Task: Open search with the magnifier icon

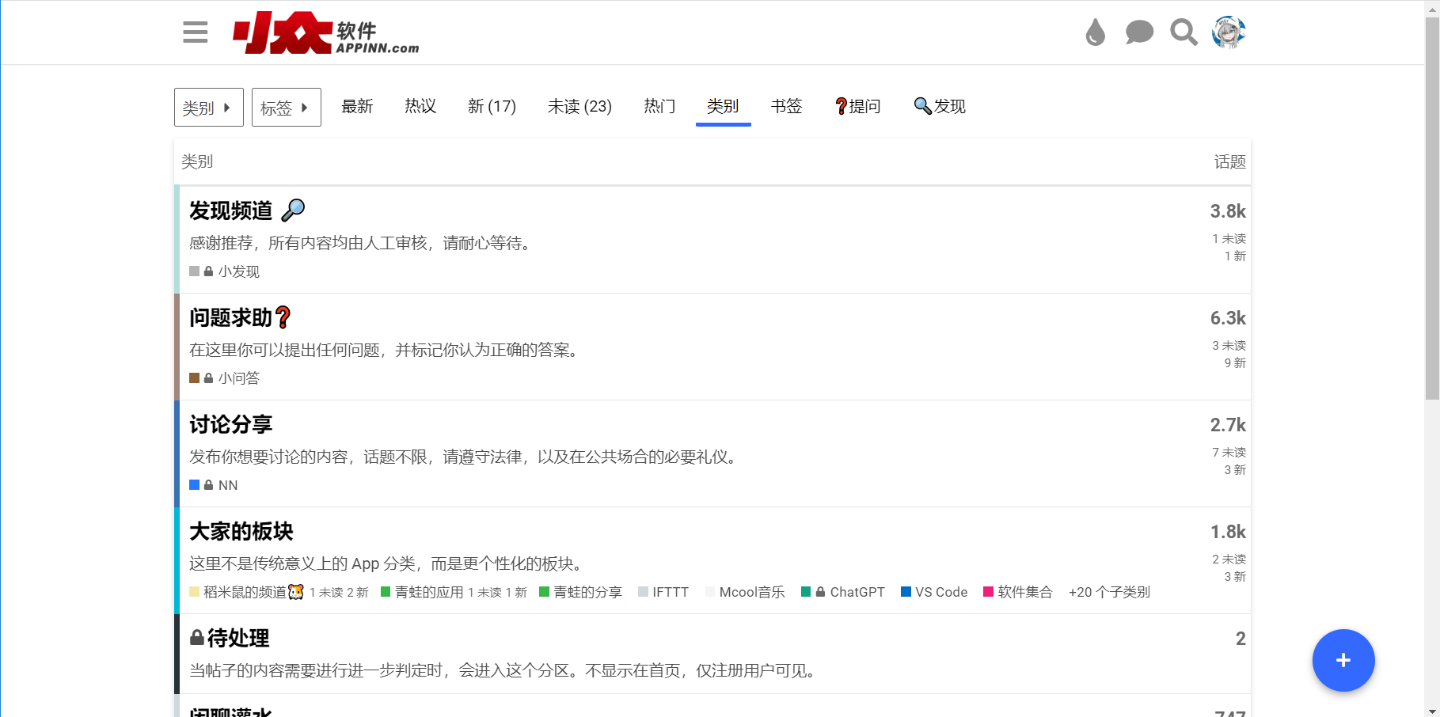Action: coord(1184,32)
